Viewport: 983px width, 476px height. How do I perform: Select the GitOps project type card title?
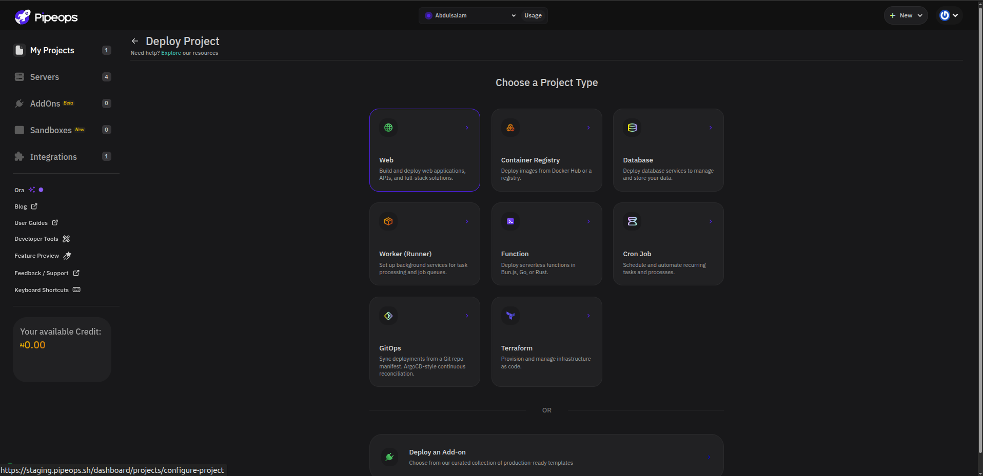point(390,348)
